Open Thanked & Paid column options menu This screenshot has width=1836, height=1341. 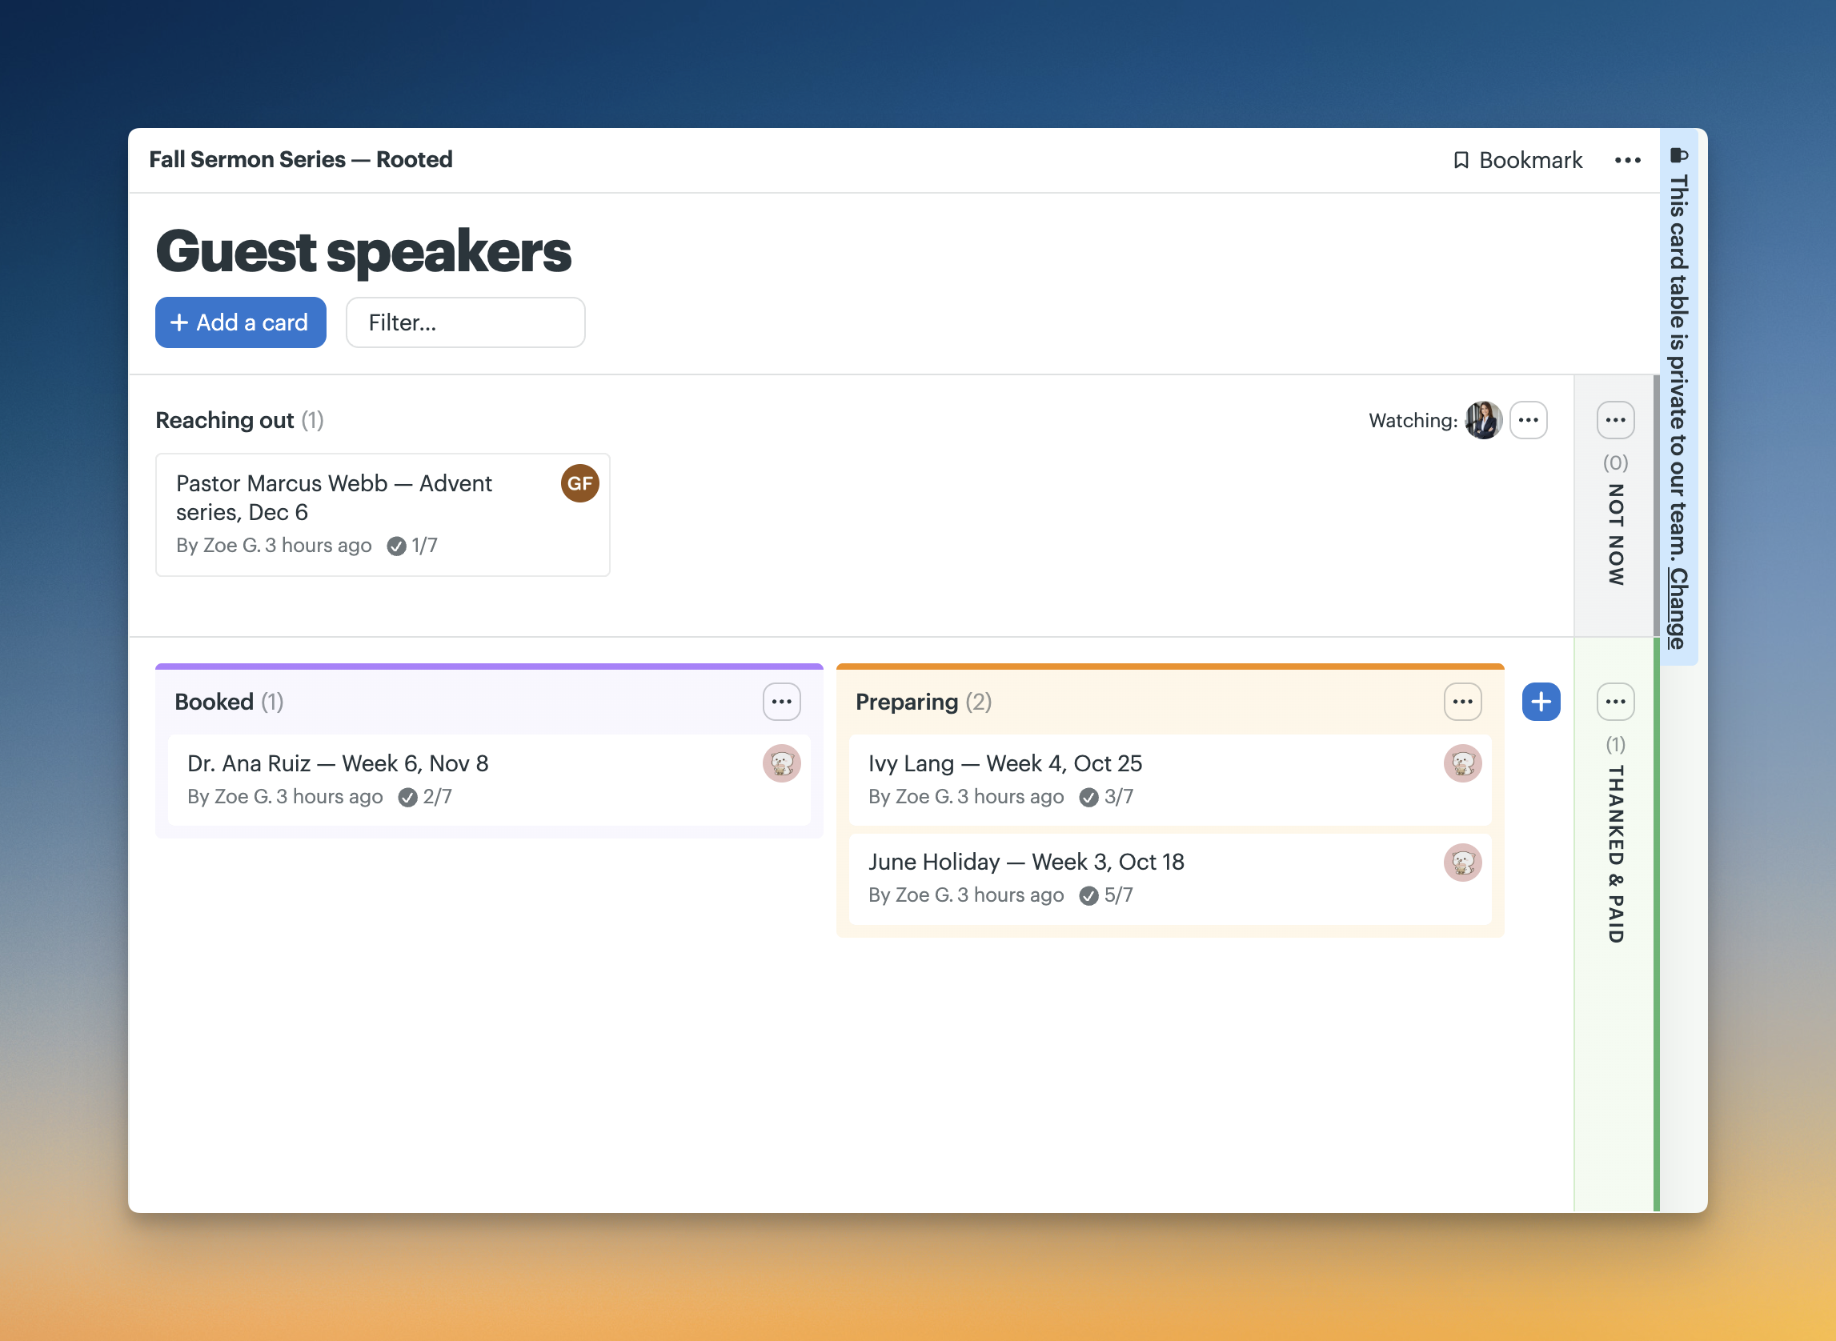tap(1615, 703)
